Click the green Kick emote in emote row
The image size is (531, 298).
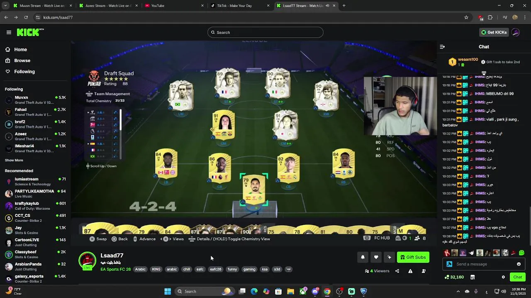pos(521,253)
